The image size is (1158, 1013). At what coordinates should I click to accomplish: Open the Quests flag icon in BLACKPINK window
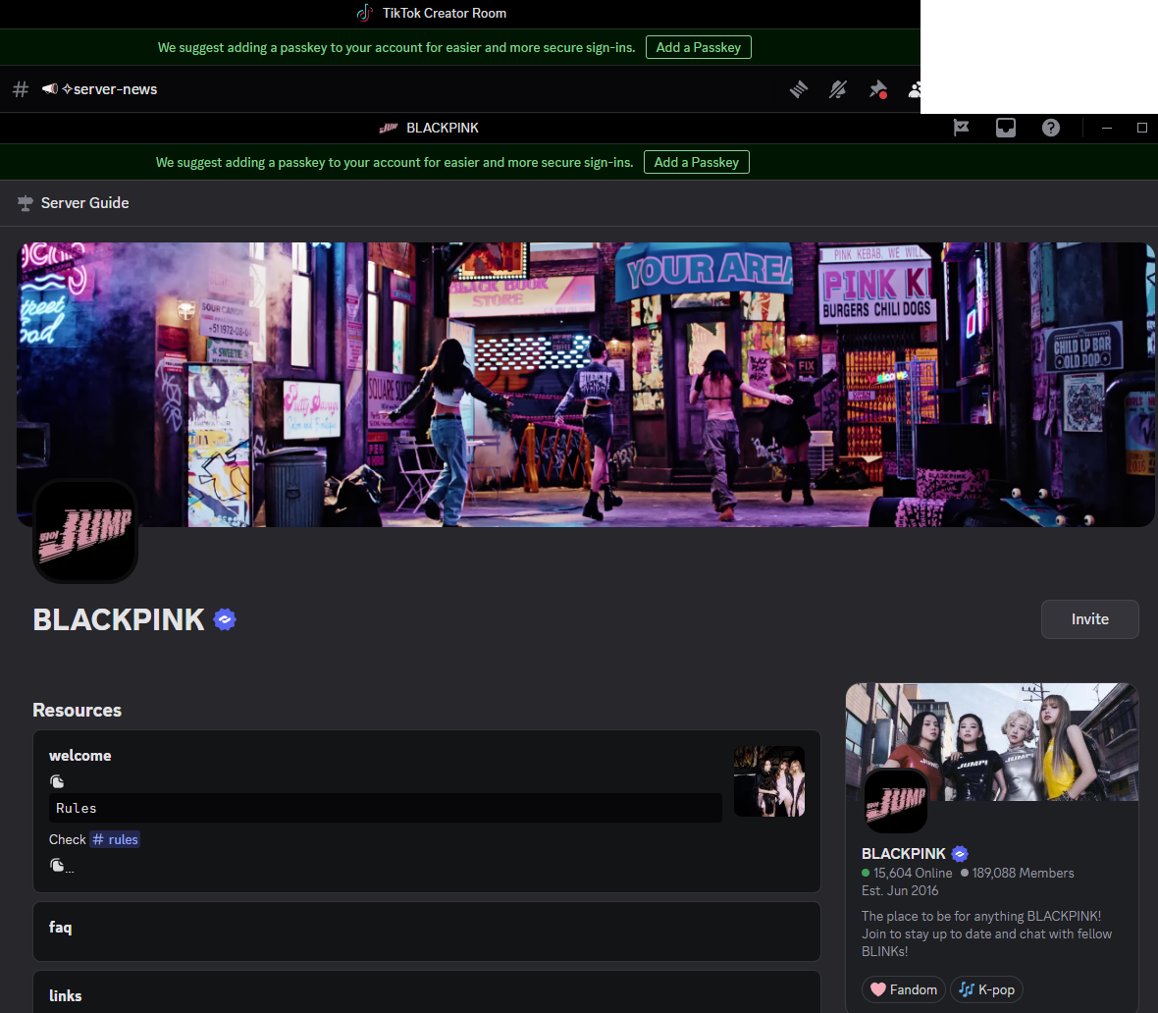pyautogui.click(x=961, y=128)
